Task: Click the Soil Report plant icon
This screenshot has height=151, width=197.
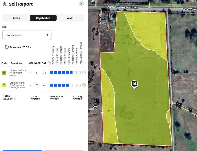Action: coord(4,4)
